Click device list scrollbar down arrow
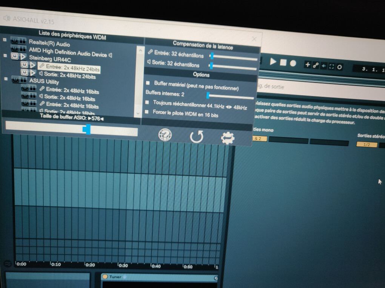 [138, 113]
